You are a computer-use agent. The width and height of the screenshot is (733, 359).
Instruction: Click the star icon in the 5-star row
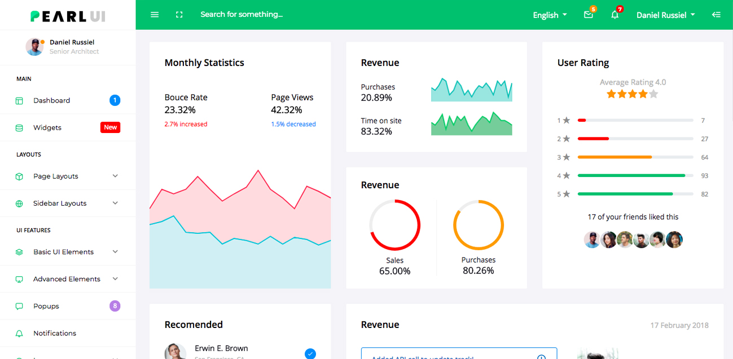point(567,194)
